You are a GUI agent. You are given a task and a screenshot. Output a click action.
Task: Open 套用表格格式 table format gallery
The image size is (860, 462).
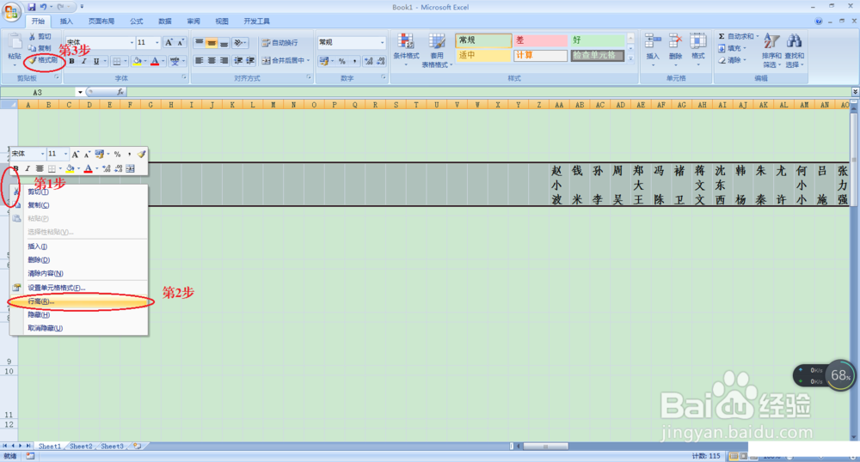437,49
